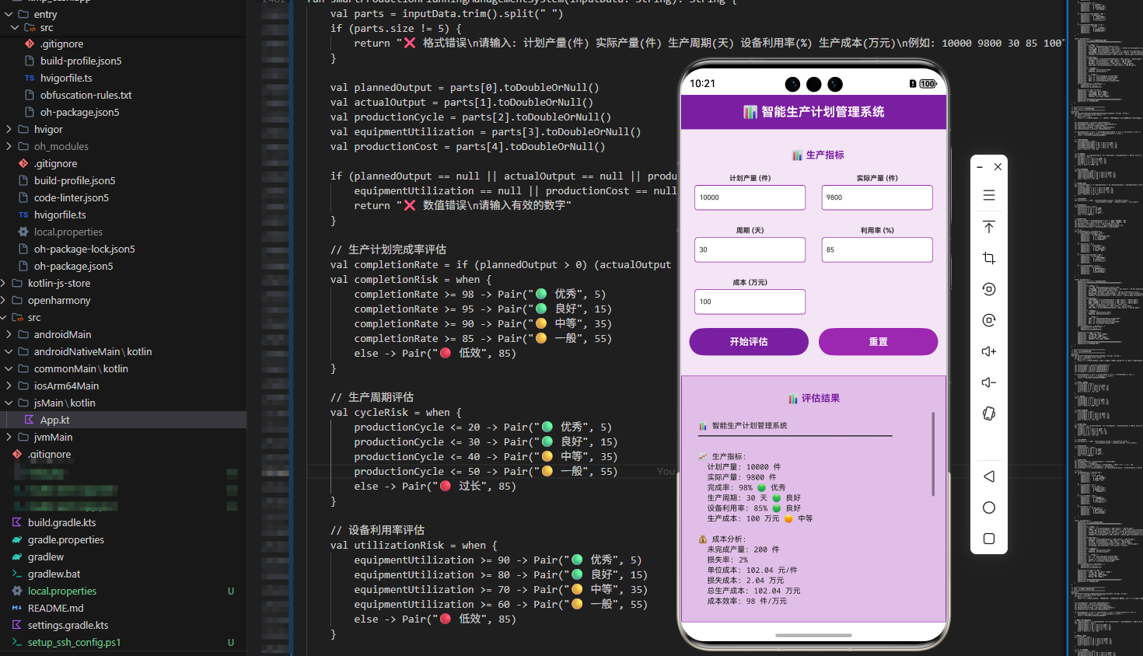Click the gear icon of gray local.properties
The image size is (1143, 656).
tap(23, 232)
